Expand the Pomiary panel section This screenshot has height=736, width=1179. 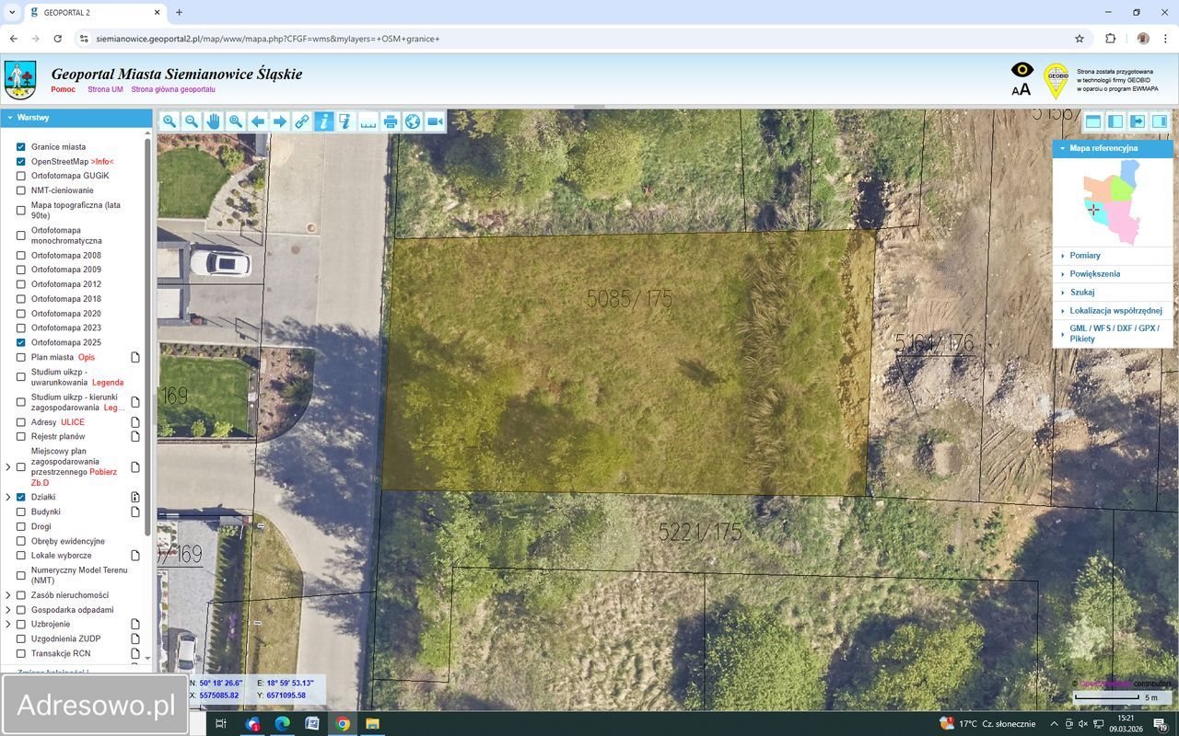(1085, 256)
